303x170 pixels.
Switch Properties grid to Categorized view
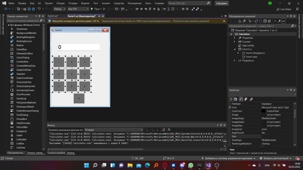coord(231,99)
